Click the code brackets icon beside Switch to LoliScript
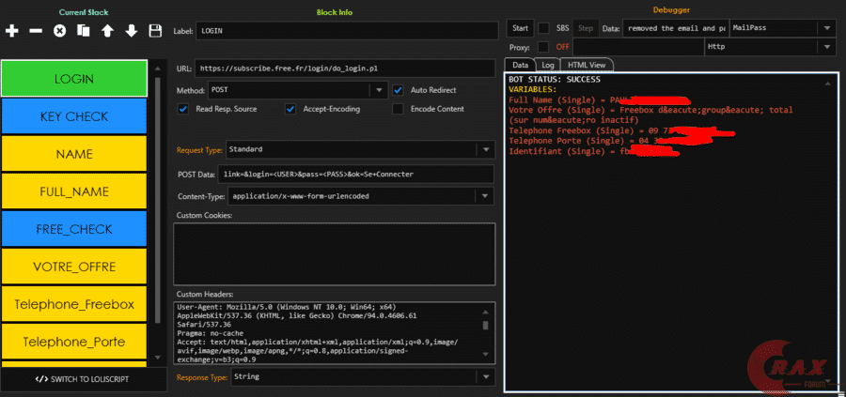Image resolution: width=846 pixels, height=397 pixels. [x=41, y=379]
